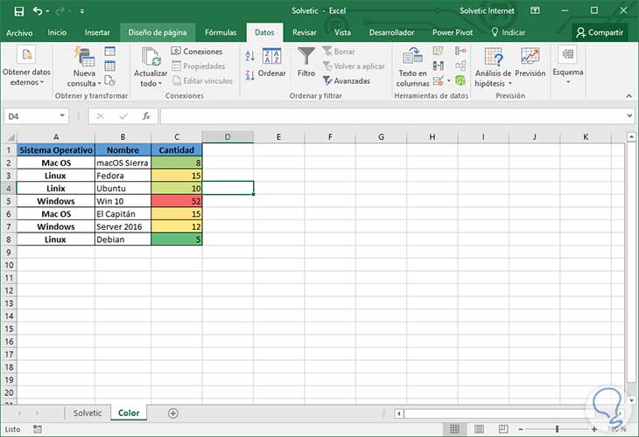
Task: Open the Power Pivot tab
Action: pos(453,32)
